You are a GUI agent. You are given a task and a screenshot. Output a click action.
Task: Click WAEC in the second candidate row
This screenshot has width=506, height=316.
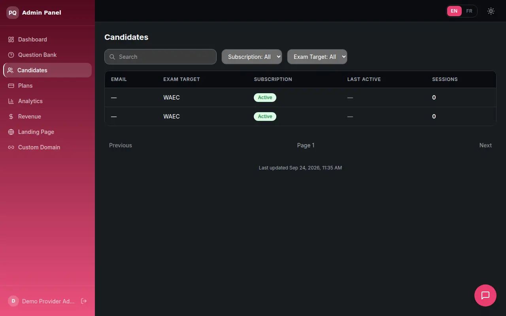tap(172, 117)
